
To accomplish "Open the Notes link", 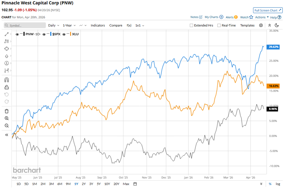I will pyautogui.click(x=196, y=17).
